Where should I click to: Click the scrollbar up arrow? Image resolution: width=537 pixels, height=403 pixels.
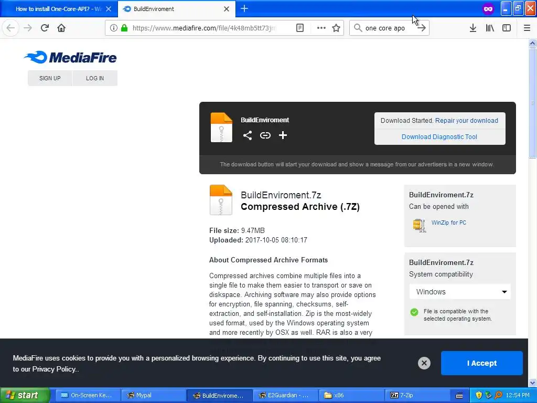[x=532, y=43]
